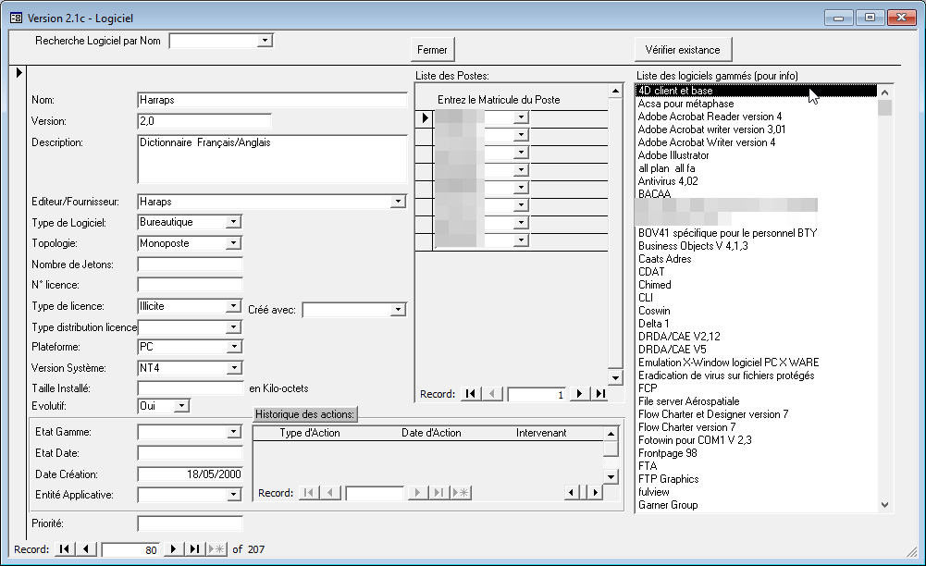This screenshot has width=926, height=566.
Task: Select '4D client et base' in list
Action: click(x=756, y=91)
